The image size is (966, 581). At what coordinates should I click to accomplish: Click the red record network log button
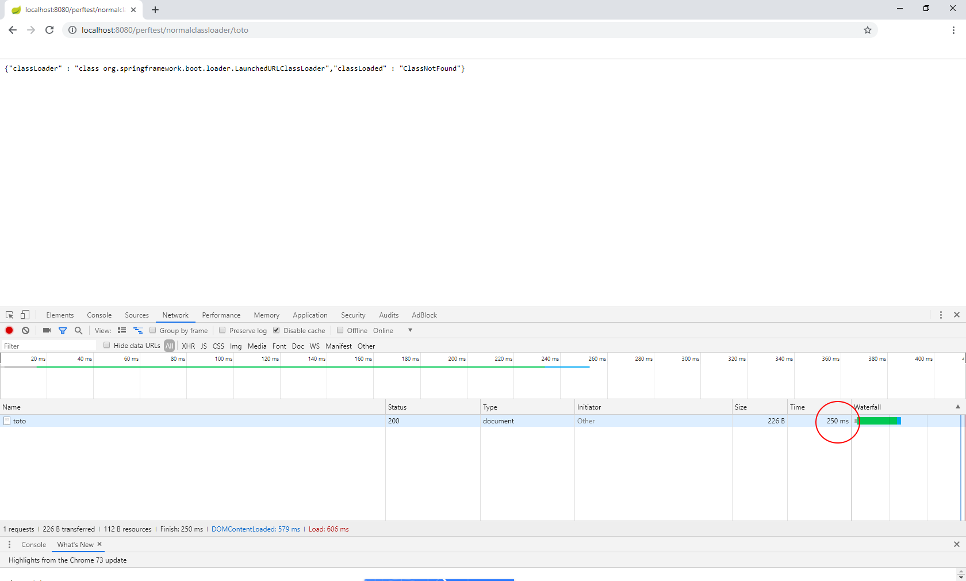click(9, 330)
